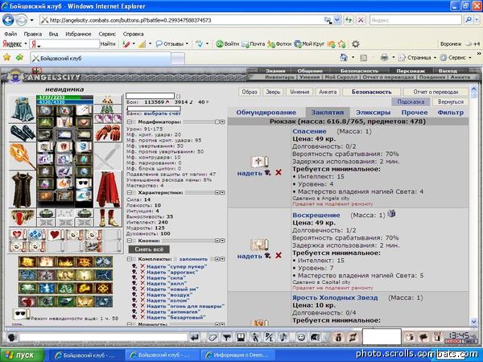The height and width of the screenshot is (362, 483).
Task: Remove the "супер пупер" set with the X
Action: [x=142, y=266]
